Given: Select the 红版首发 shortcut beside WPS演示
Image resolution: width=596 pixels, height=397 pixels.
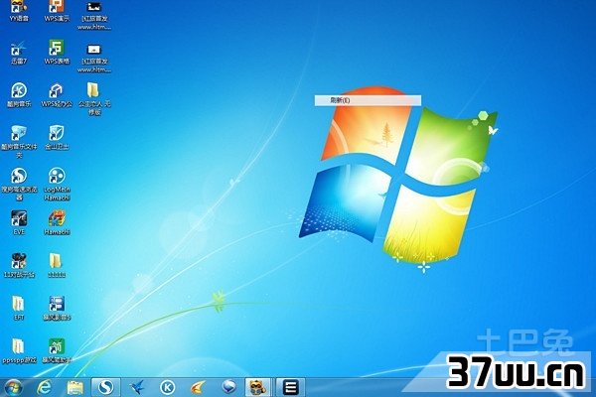Looking at the screenshot, I should [94, 15].
